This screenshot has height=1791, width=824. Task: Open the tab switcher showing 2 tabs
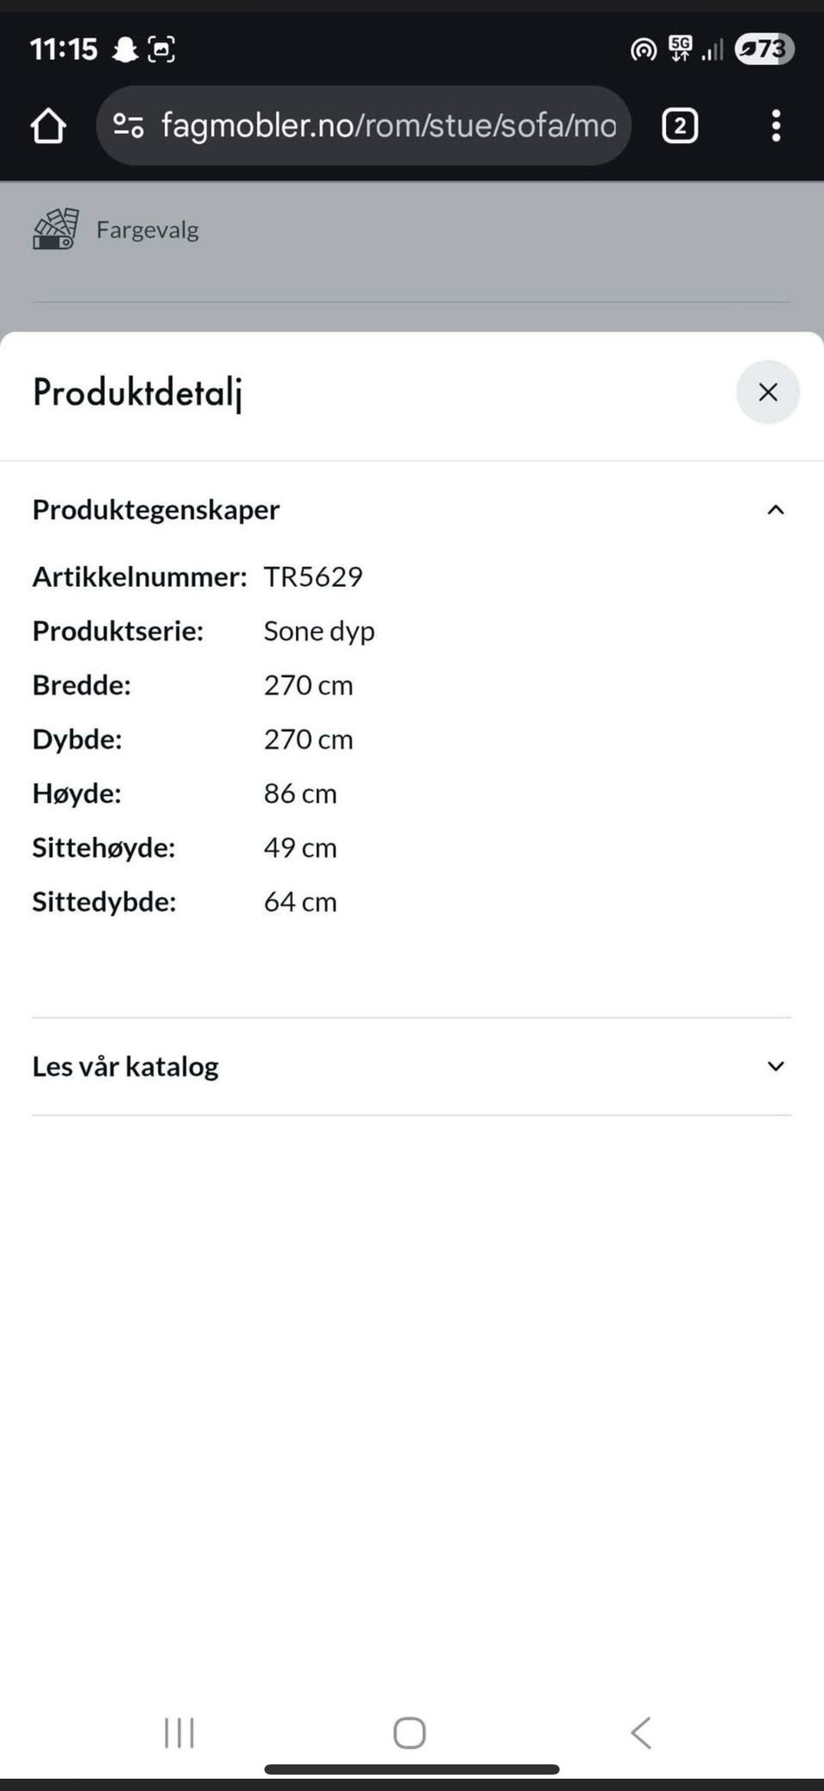679,126
